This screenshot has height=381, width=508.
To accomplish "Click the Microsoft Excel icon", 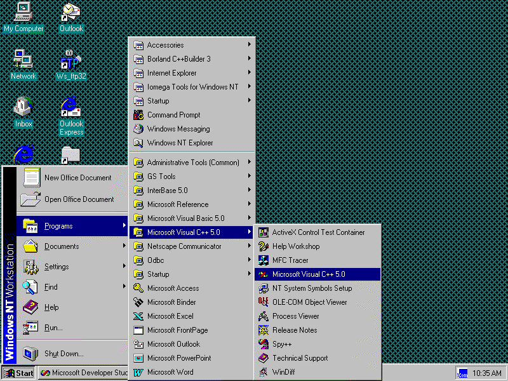I will point(138,316).
